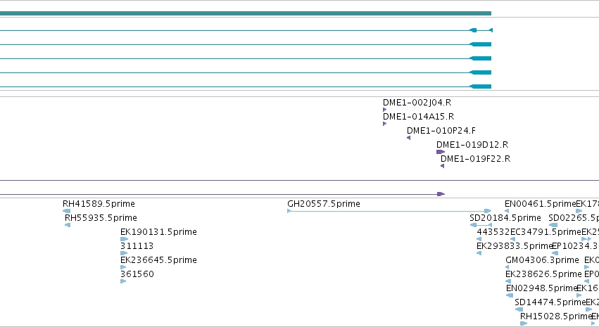The image size is (599, 327).
Task: Click the EN02948.5prime label
Action: click(x=541, y=288)
